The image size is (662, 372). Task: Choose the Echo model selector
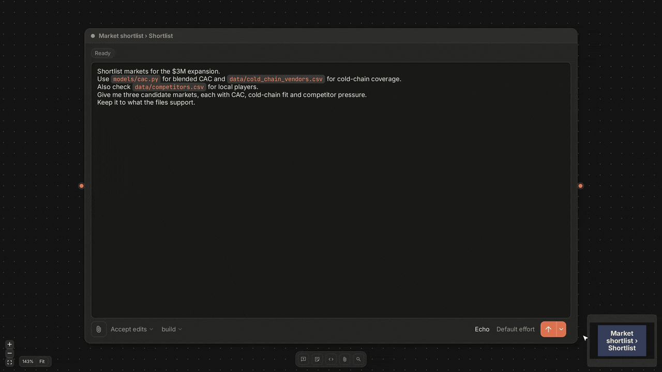click(482, 329)
